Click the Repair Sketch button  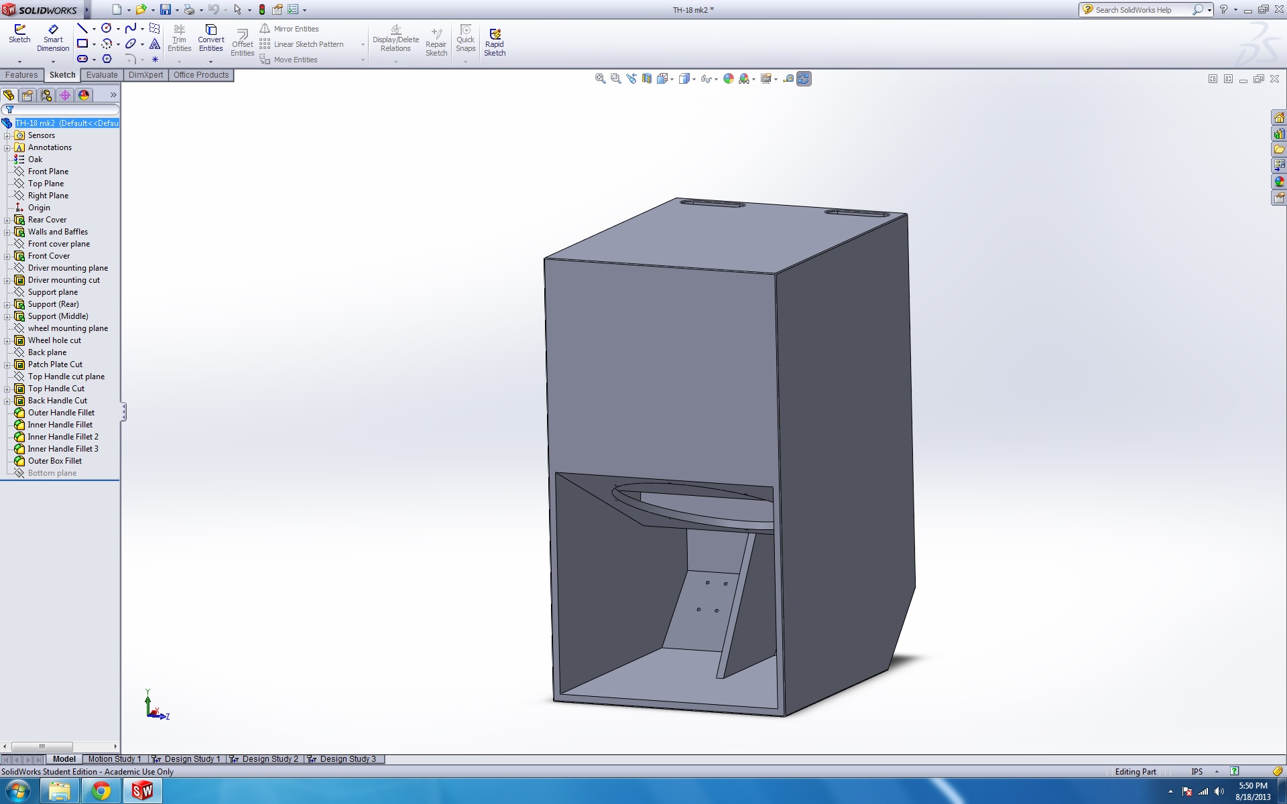(436, 42)
